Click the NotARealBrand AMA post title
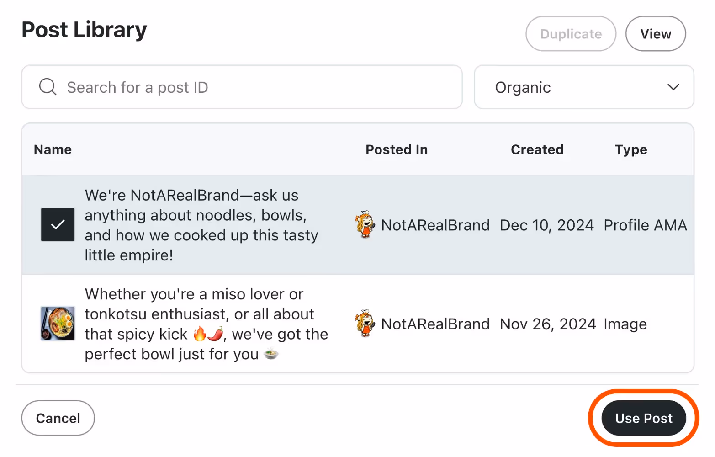 (x=201, y=225)
